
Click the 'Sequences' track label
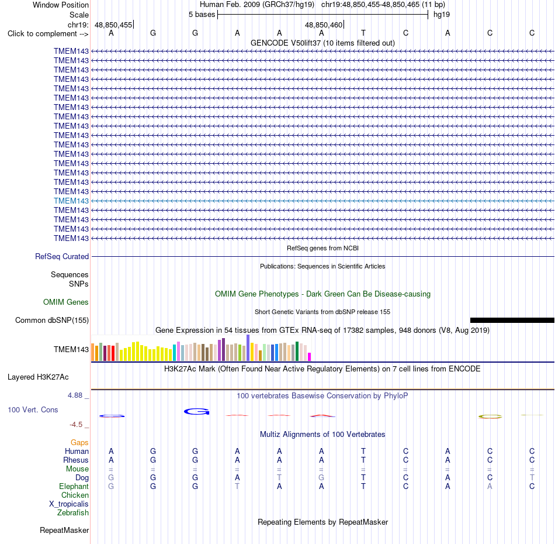(70, 275)
